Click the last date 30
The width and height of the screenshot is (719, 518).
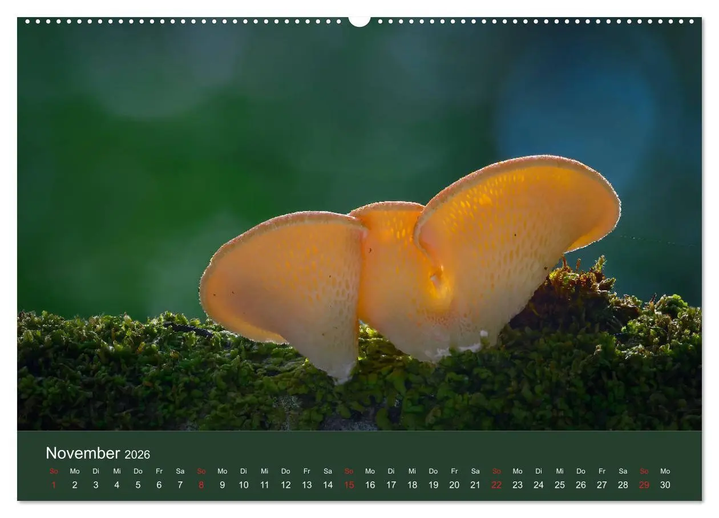point(665,485)
